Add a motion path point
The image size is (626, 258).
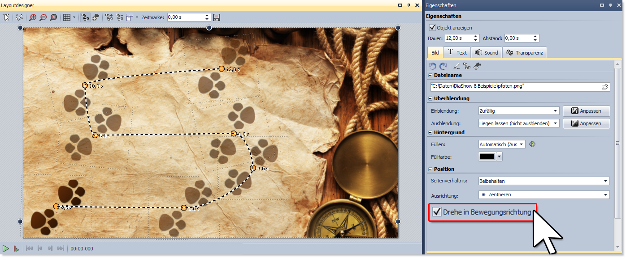109,17
